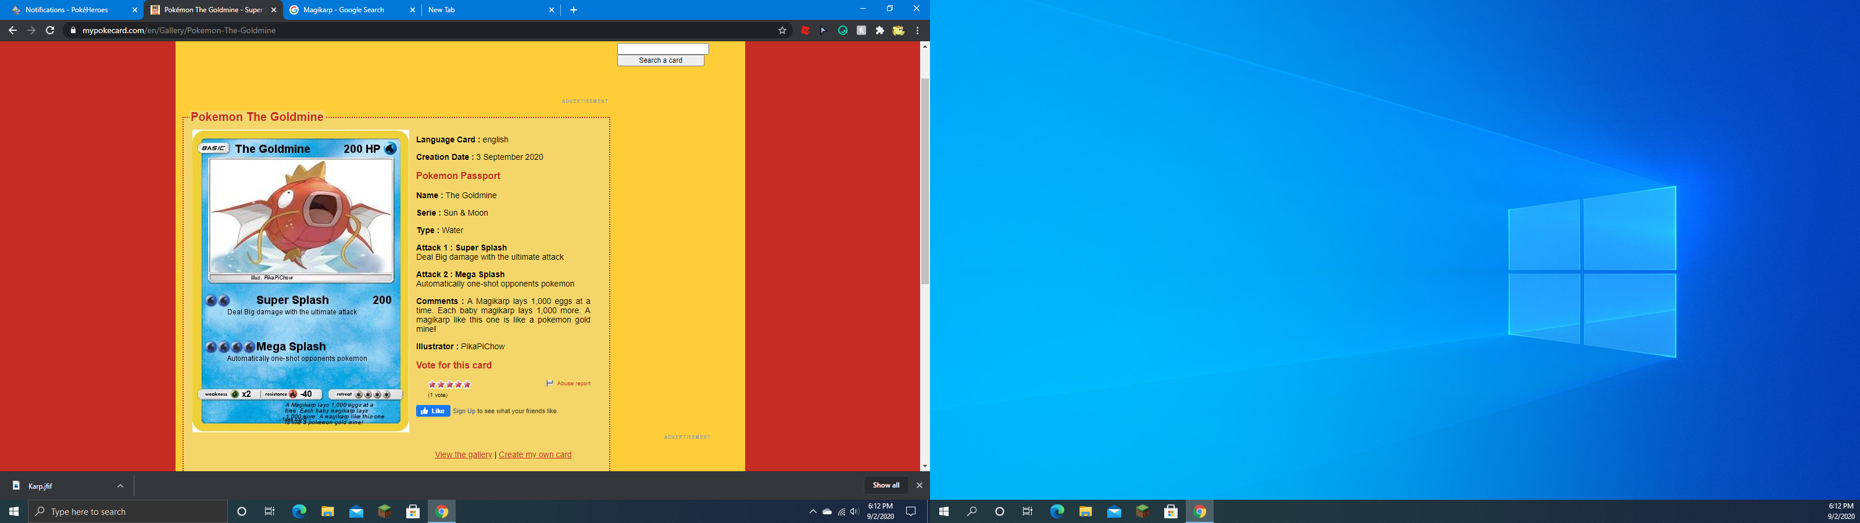Open the Chrome Extensions puzzle piece menu
Viewport: 1860px width, 523px height.
click(x=879, y=30)
